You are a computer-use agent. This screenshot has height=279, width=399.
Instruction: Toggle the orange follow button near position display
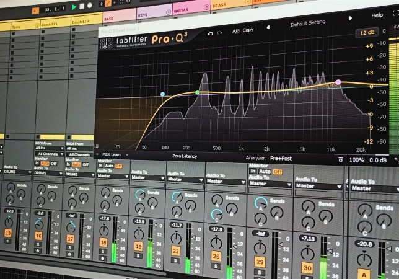(35, 11)
